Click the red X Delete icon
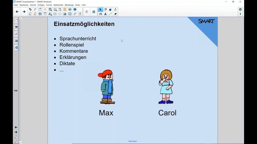The height and width of the screenshot is (144, 257). [45, 10]
